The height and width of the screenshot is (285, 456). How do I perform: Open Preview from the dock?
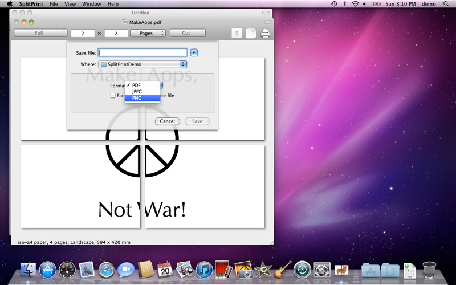(185, 269)
